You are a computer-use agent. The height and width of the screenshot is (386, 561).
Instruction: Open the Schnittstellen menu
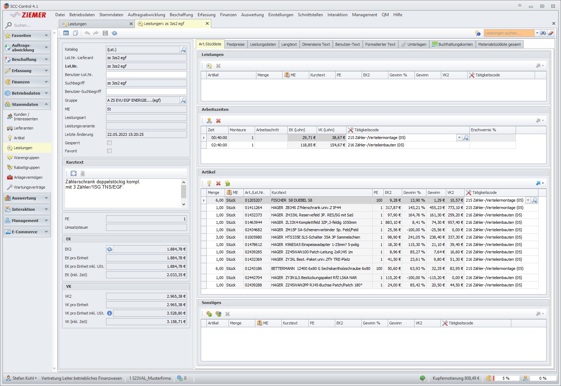(310, 15)
